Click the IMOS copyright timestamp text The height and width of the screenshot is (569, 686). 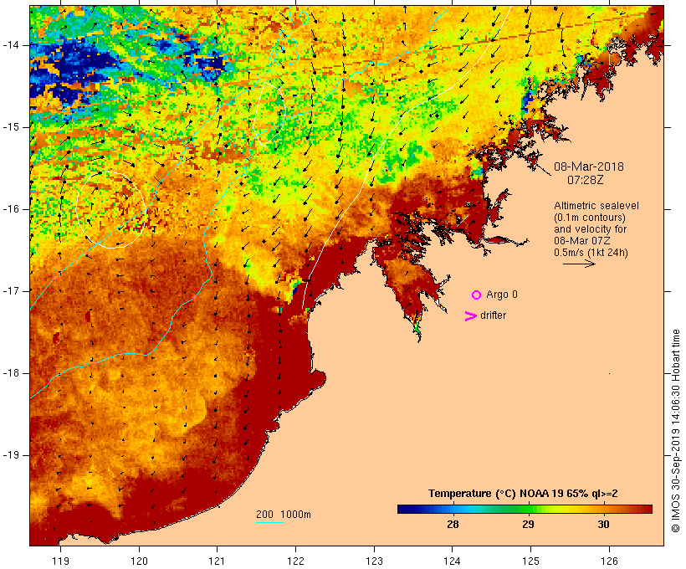click(x=675, y=431)
